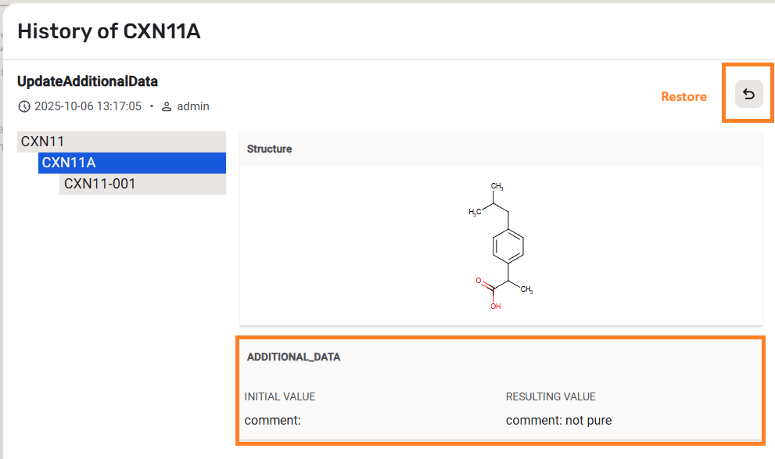Click the Structure panel header
The image size is (775, 459).
(270, 149)
